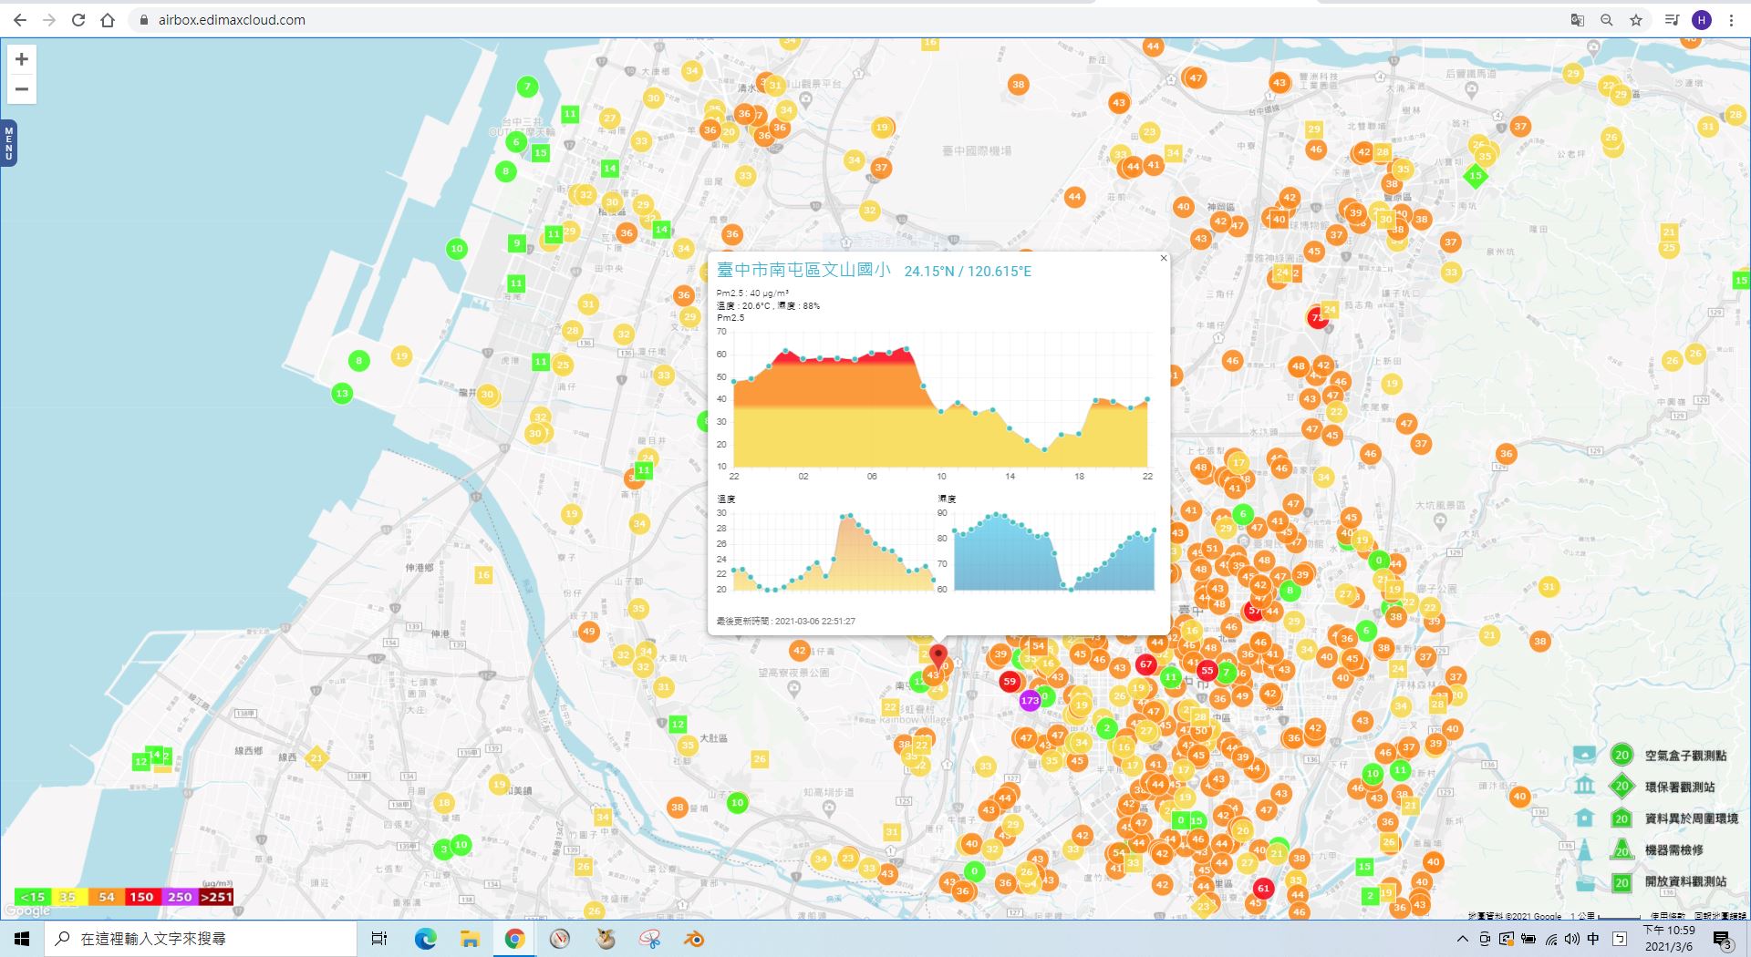
Task: Open the 使用條款 terms link
Action: coord(1668,915)
